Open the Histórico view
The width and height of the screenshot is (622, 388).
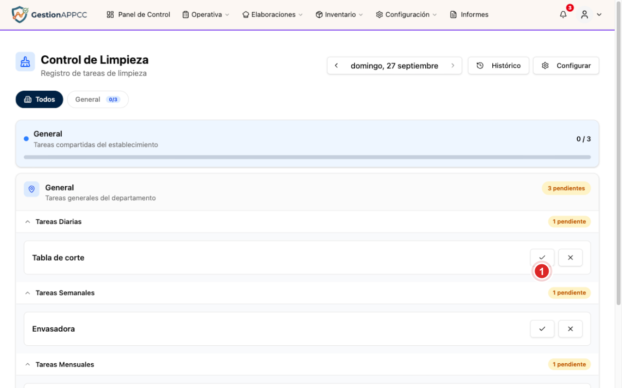tap(499, 65)
